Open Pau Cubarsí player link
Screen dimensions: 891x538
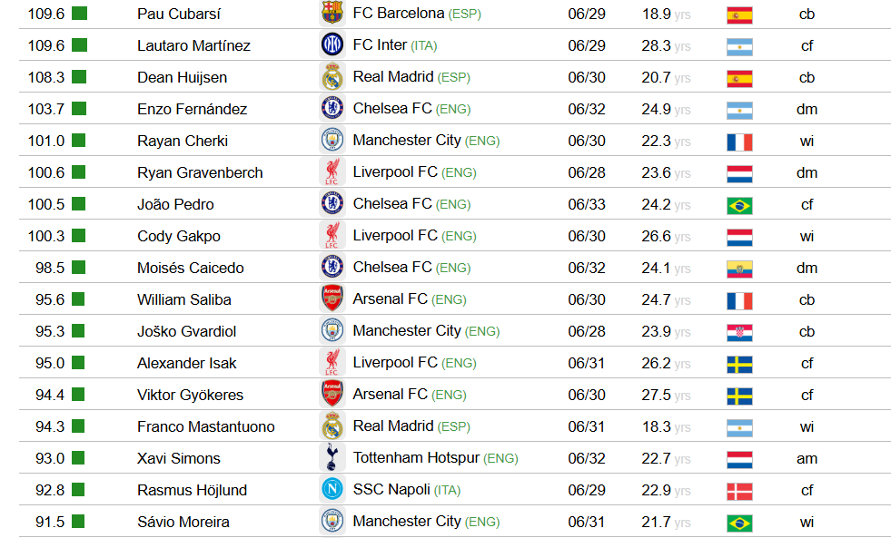pos(179,14)
